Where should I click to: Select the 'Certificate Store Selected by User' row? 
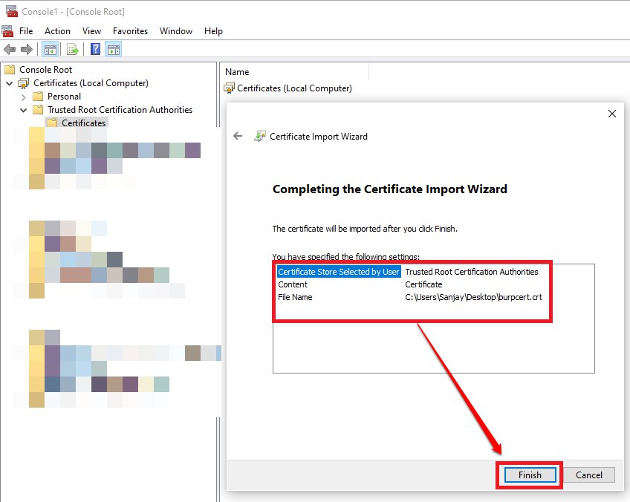(x=339, y=272)
